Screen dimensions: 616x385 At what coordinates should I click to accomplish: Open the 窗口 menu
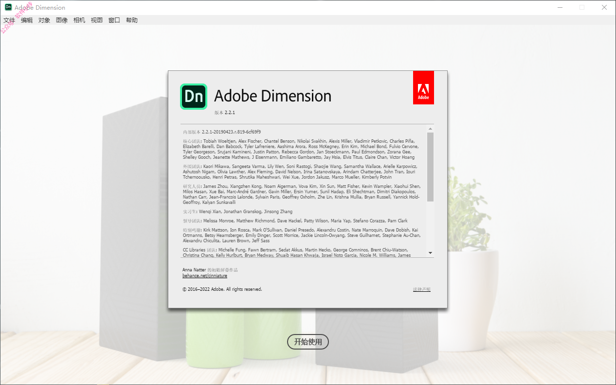point(114,20)
